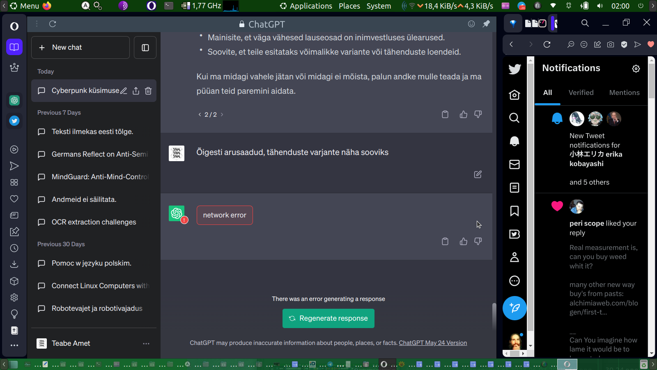Thumbs up the 2/2 response
The image size is (657, 370).
click(464, 114)
